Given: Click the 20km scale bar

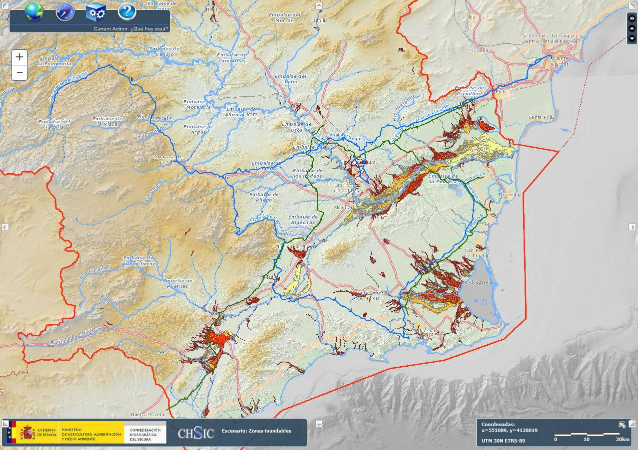Looking at the screenshot, I should [588, 435].
